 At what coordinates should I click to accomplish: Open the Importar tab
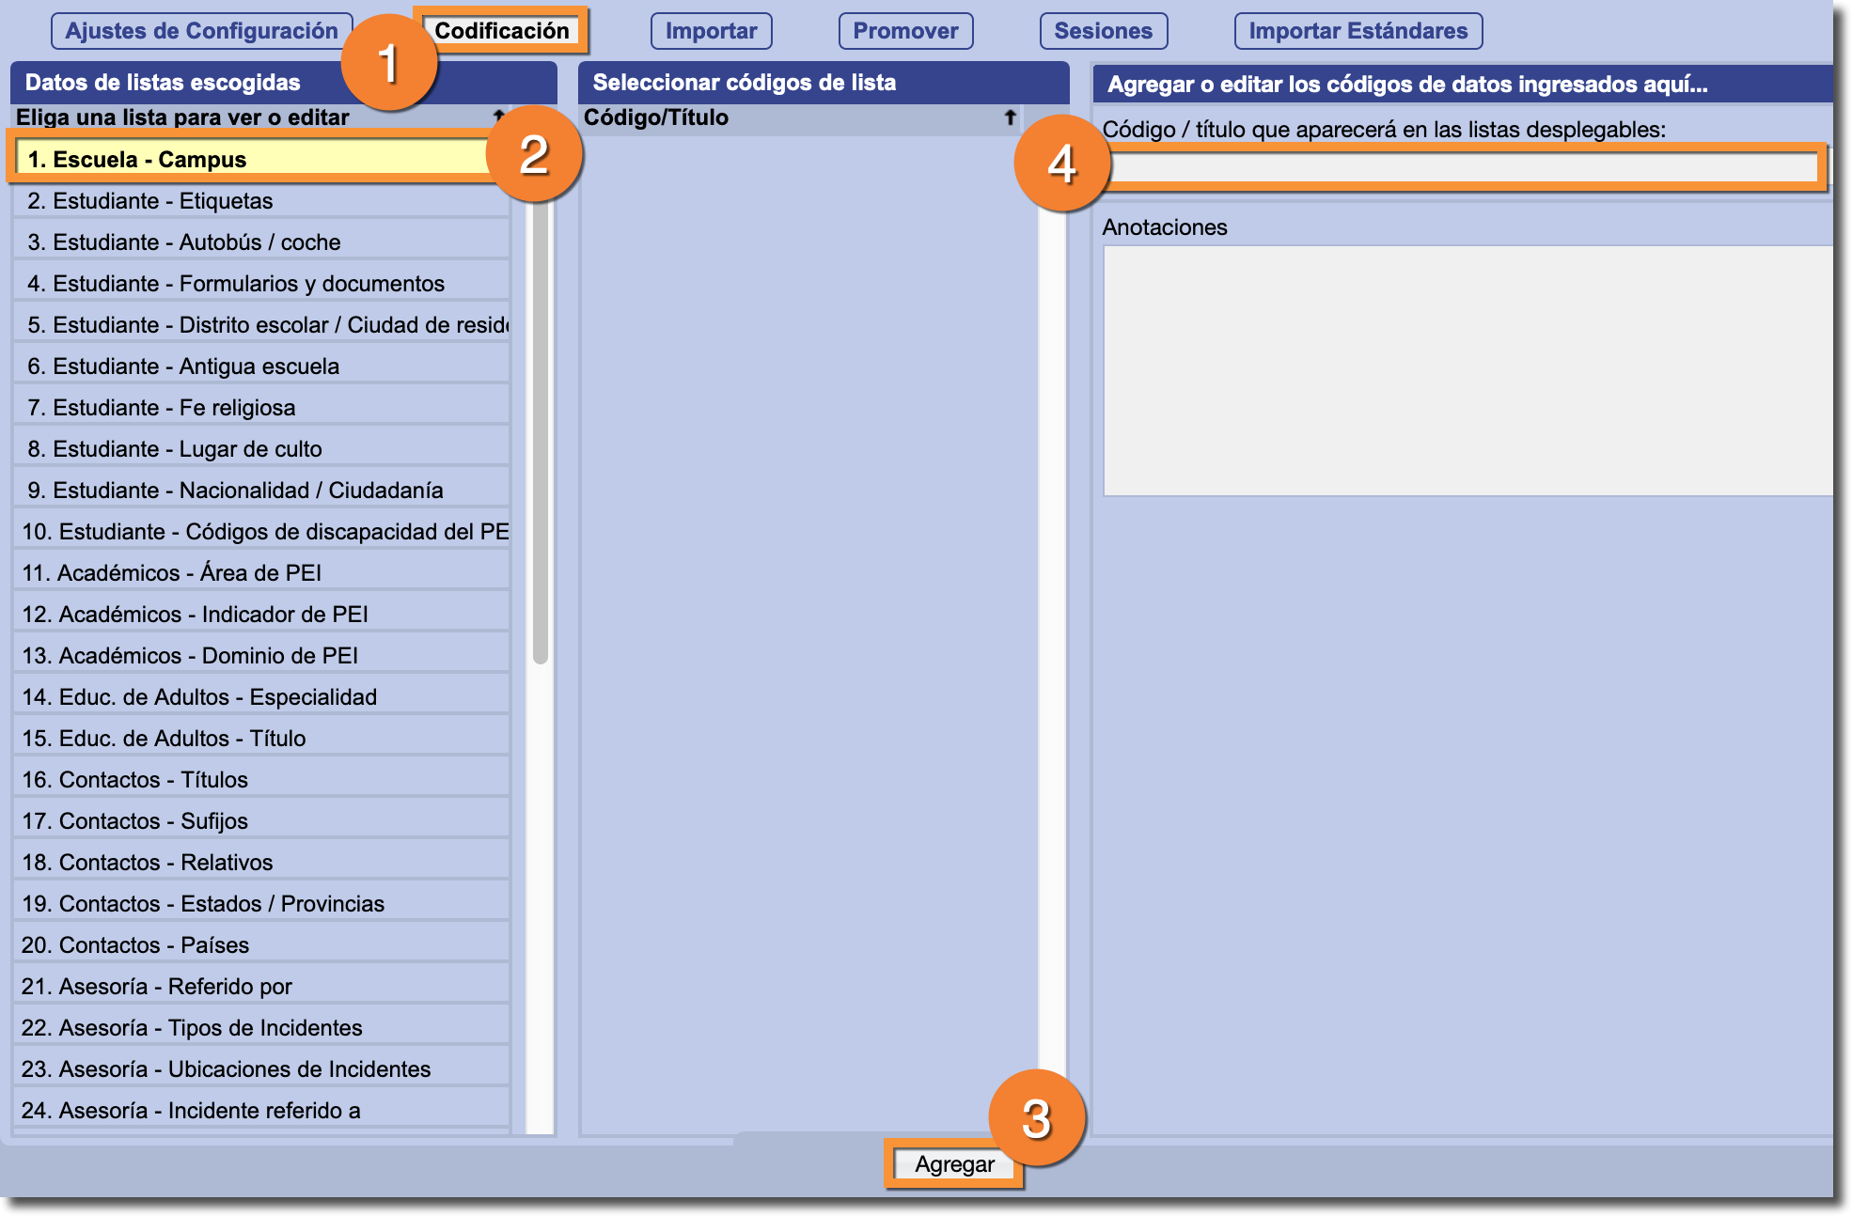pos(711,31)
